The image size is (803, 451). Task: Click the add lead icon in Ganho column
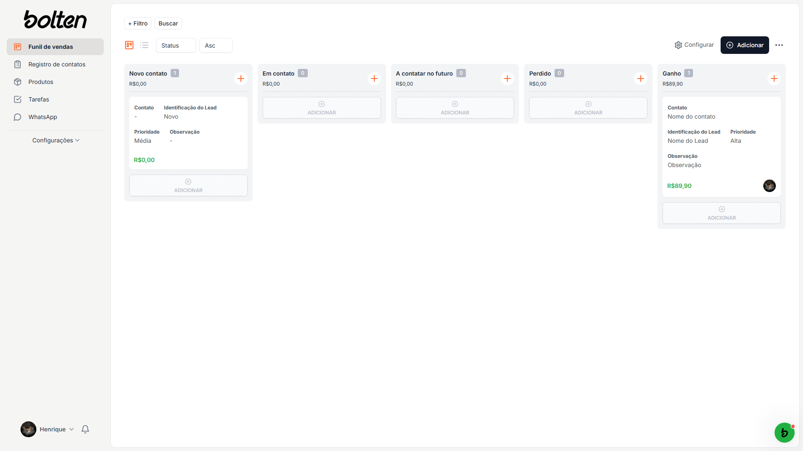point(774,78)
